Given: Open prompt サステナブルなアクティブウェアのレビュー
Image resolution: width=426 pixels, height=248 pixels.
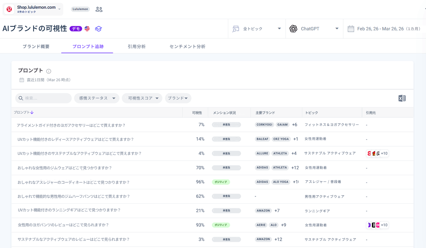Looking at the screenshot, I should (x=74, y=239).
